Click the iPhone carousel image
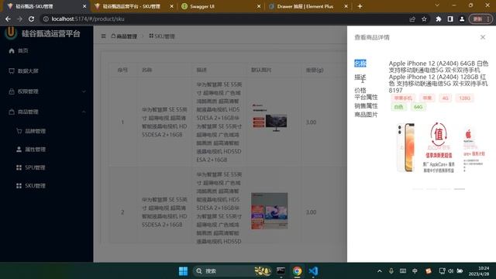 click(x=405, y=147)
